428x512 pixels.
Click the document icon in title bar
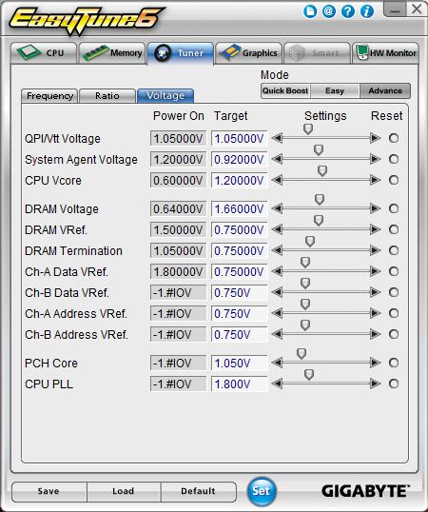click(x=310, y=11)
